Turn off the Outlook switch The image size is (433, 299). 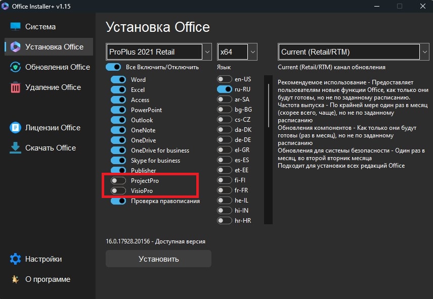[x=118, y=120]
